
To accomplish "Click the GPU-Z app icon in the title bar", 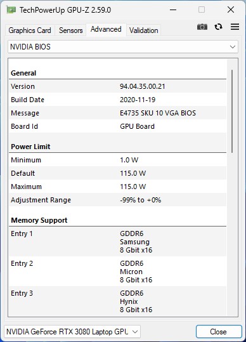I will (11, 10).
